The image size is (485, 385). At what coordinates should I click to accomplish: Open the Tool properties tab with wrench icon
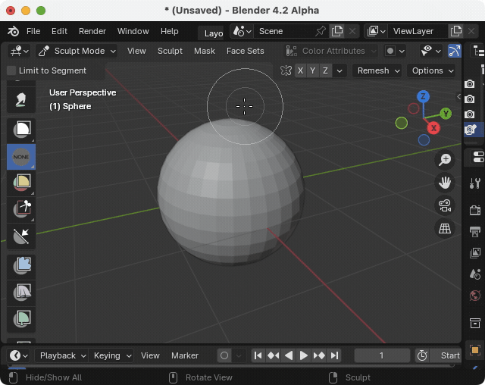pyautogui.click(x=475, y=183)
